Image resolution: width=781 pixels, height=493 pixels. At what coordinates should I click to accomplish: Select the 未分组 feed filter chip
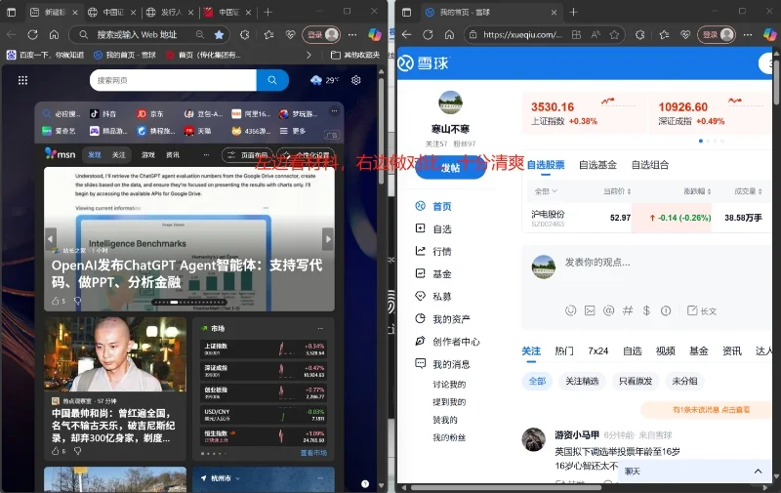click(x=685, y=381)
